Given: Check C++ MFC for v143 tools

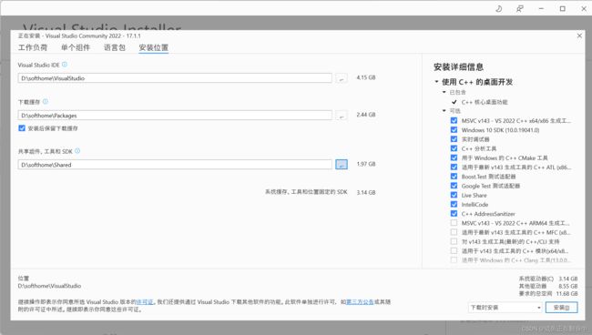Looking at the screenshot, I should pyautogui.click(x=454, y=232).
